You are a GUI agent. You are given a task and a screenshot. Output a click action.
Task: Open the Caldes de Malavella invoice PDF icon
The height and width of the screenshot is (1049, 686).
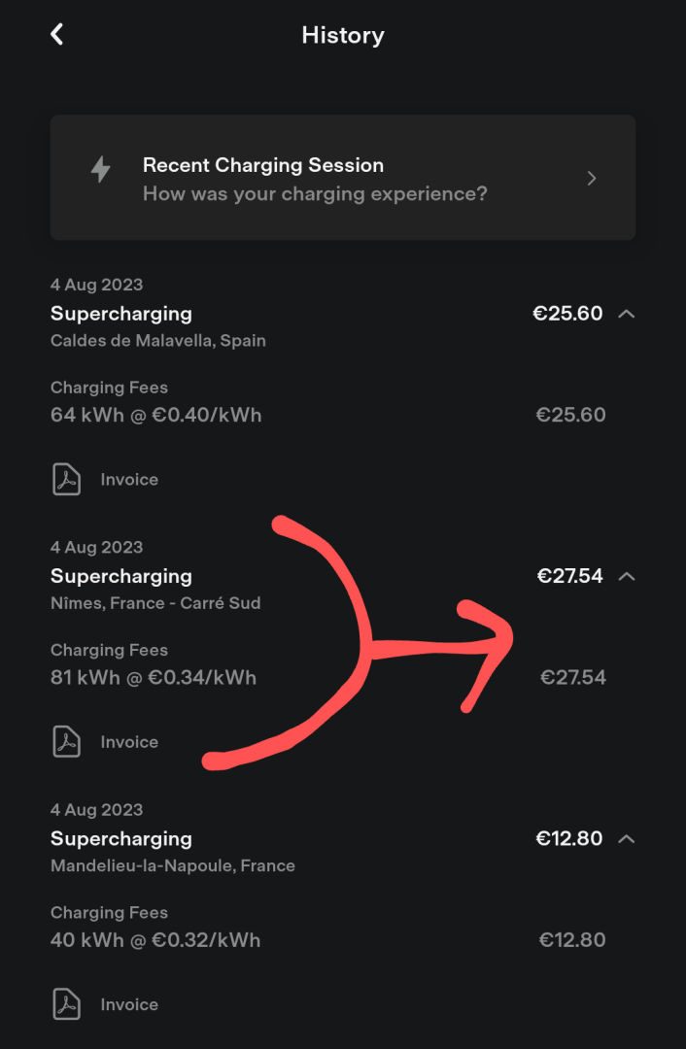tap(66, 479)
